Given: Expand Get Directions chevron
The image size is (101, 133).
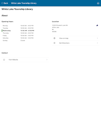Looking at the screenshot, I should click(97, 43).
